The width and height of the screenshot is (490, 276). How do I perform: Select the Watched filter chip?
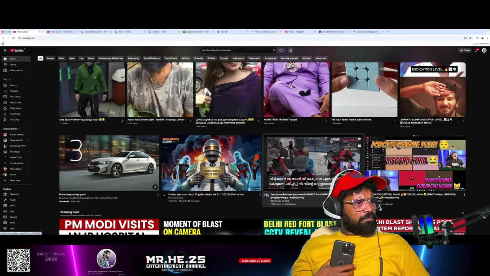(307, 58)
